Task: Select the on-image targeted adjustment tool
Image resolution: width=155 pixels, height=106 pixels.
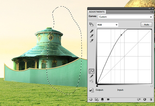Action: click(x=91, y=25)
